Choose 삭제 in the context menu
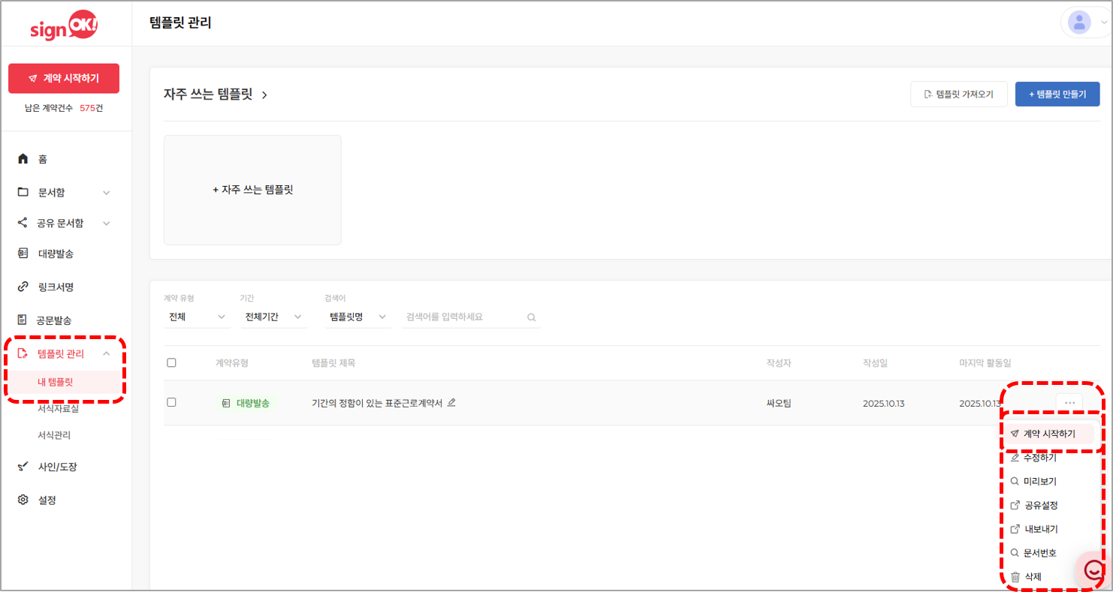This screenshot has height=592, width=1113. point(1033,577)
